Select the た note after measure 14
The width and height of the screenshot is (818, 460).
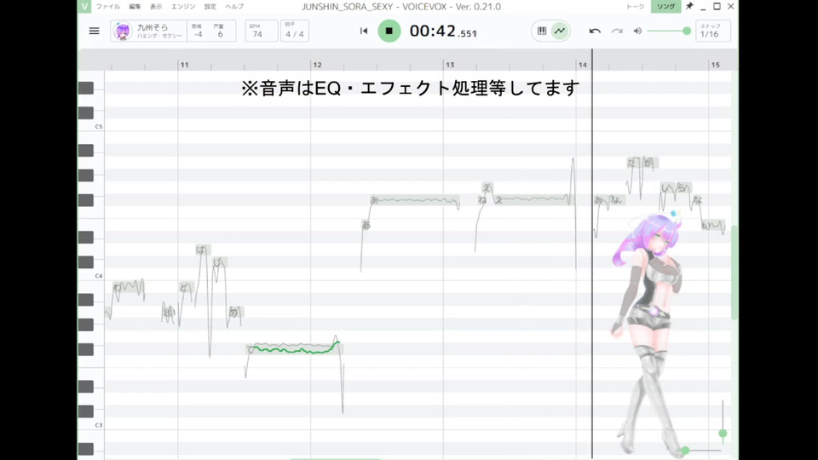tap(634, 163)
